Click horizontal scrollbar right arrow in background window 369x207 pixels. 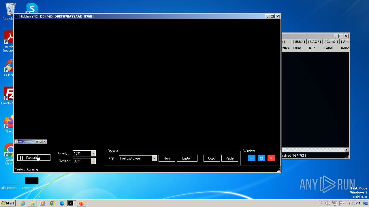click(x=347, y=150)
